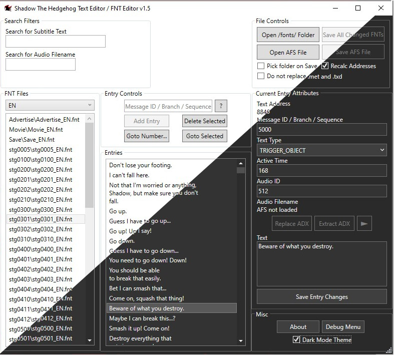The height and width of the screenshot is (355, 394).
Task: Open the EN language dropdown
Action: tap(50, 105)
